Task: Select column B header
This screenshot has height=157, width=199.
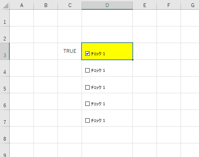Action: [x=46, y=5]
